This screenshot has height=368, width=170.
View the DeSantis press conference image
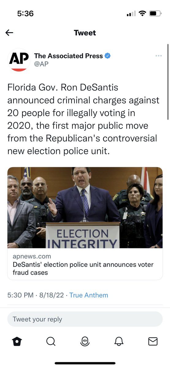[x=85, y=208]
